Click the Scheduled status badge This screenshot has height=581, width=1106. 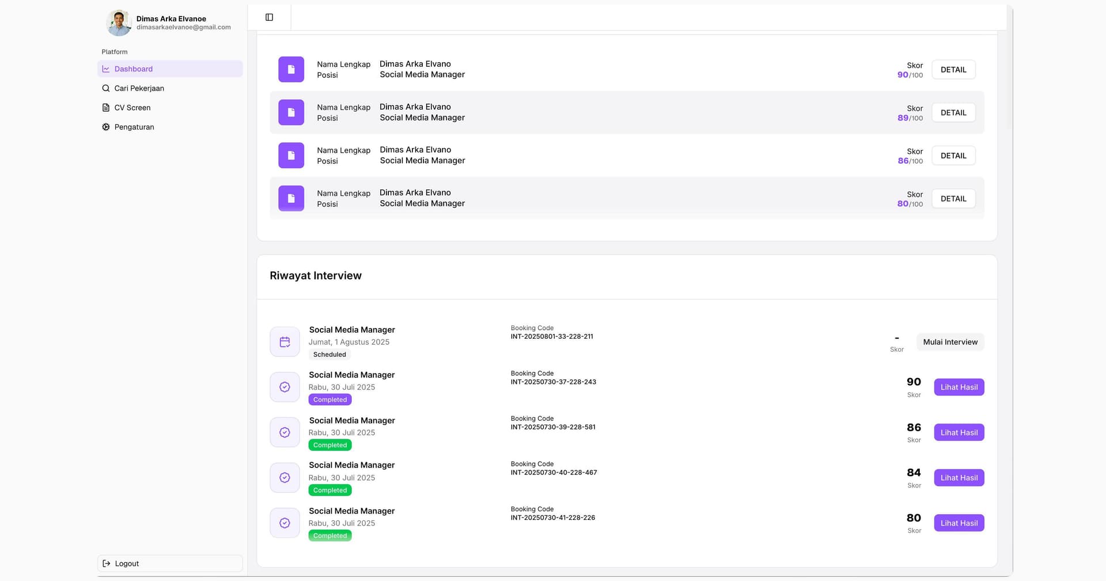click(329, 354)
